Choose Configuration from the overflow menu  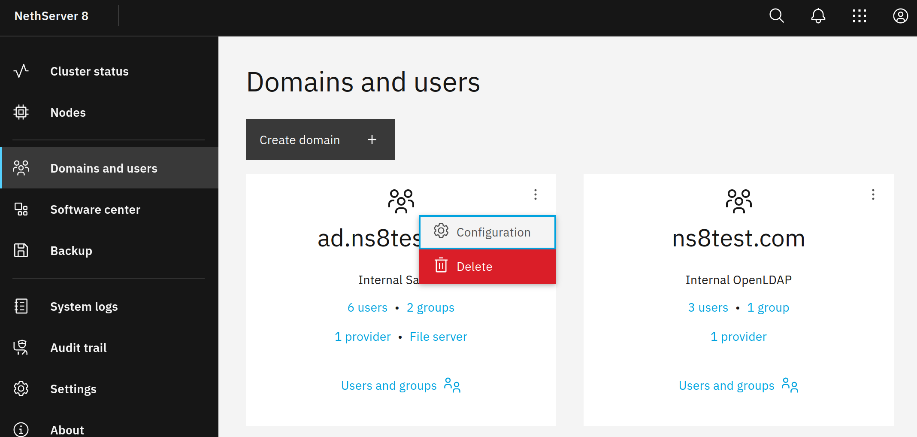[487, 232]
